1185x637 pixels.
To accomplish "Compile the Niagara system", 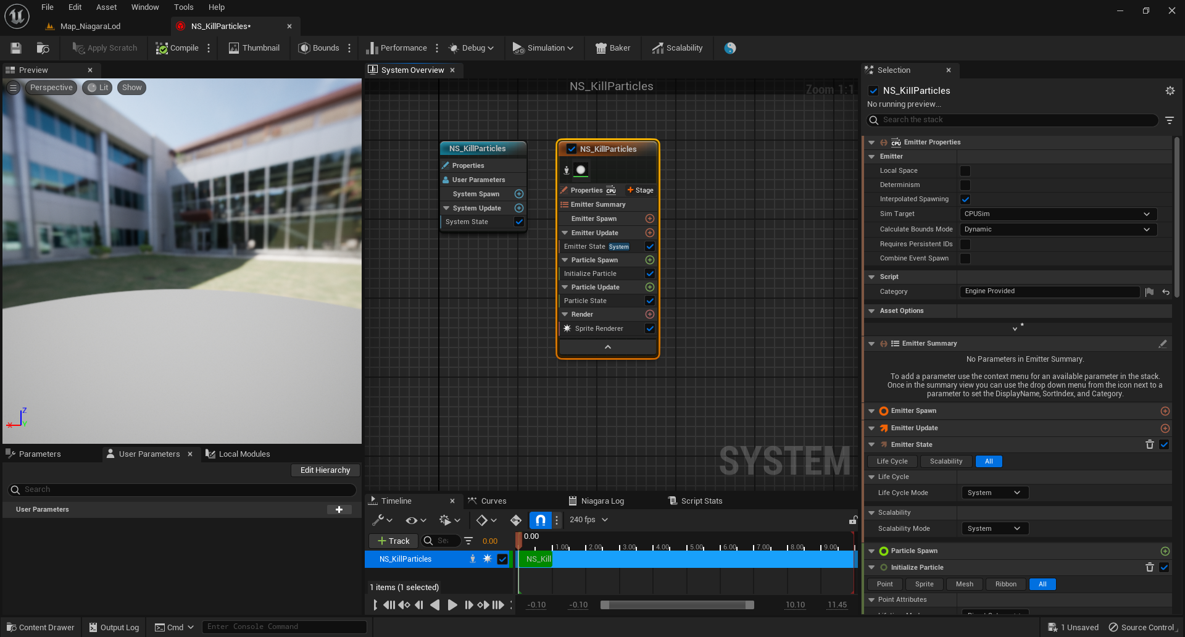I will tap(177, 48).
